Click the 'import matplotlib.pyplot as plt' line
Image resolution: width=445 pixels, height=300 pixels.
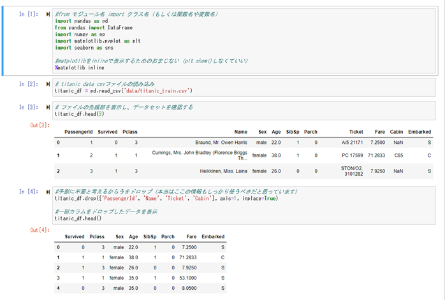[x=98, y=41]
